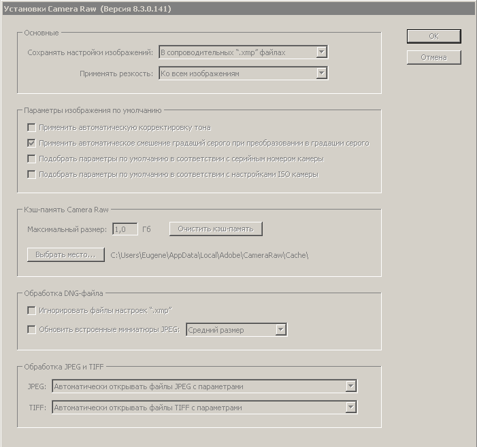Click the cache path C:\Users\Eugene text

click(210, 255)
